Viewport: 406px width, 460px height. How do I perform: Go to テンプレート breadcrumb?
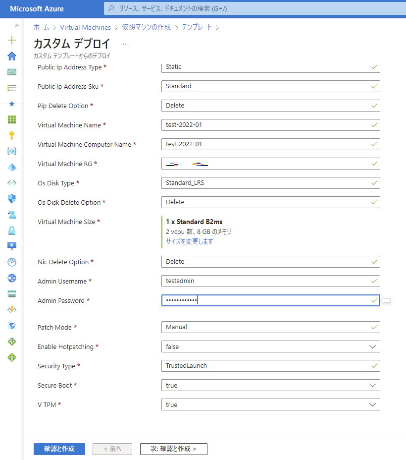click(x=197, y=27)
